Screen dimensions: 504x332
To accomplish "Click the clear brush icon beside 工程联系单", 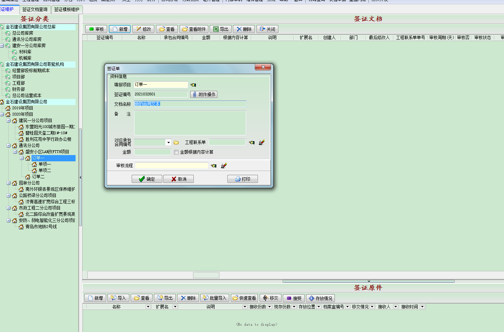I will [262, 143].
